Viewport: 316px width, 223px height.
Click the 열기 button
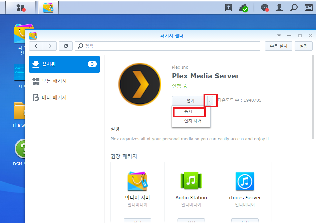tap(189, 101)
